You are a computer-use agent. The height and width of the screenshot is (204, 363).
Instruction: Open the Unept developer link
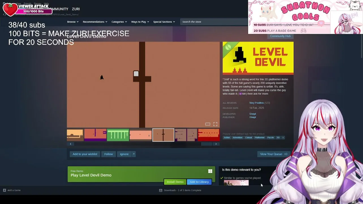click(253, 114)
